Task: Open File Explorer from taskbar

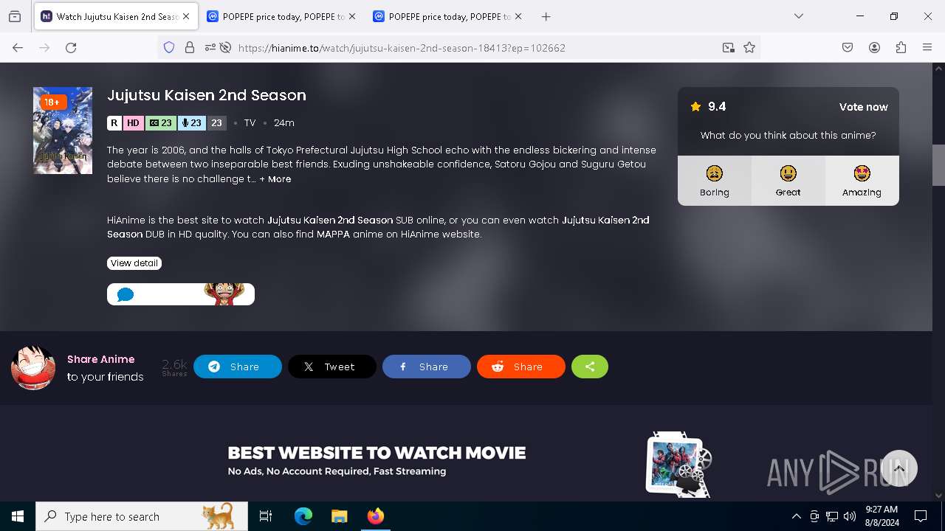Action: pyautogui.click(x=339, y=516)
